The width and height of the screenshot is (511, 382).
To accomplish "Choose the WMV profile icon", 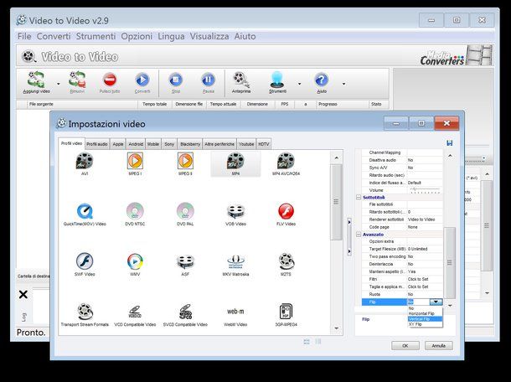I will [x=135, y=261].
